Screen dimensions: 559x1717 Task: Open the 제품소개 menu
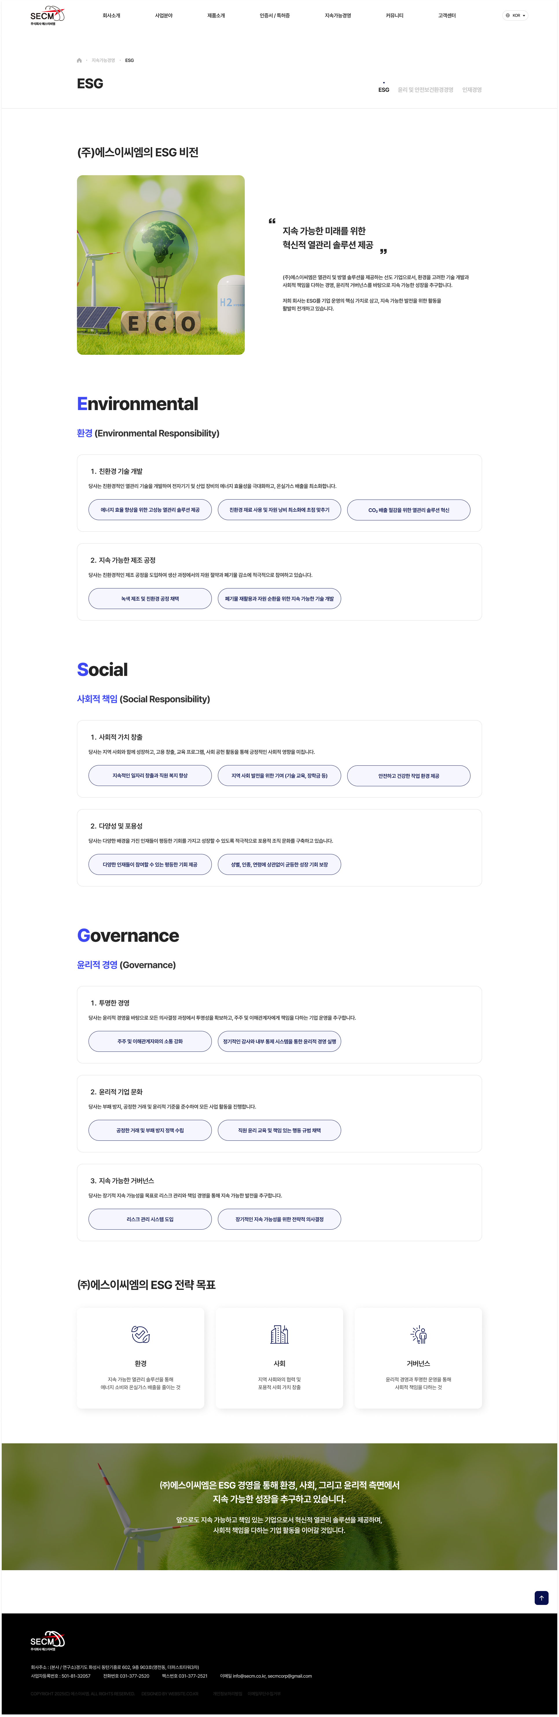point(216,15)
